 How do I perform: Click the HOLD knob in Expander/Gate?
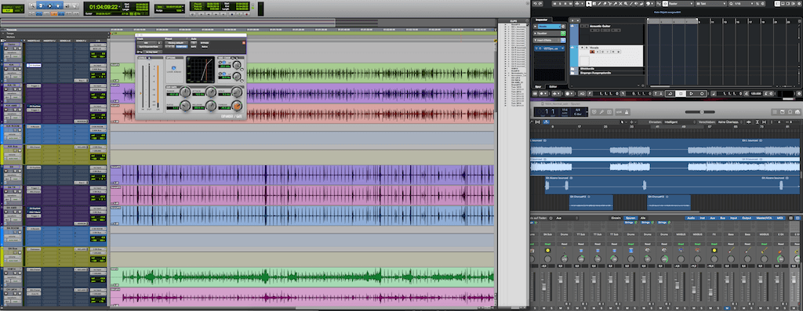pos(237,92)
